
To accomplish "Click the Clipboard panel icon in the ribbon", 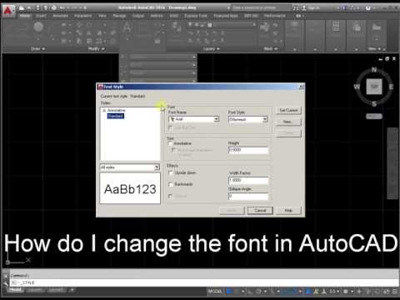I will [x=357, y=27].
